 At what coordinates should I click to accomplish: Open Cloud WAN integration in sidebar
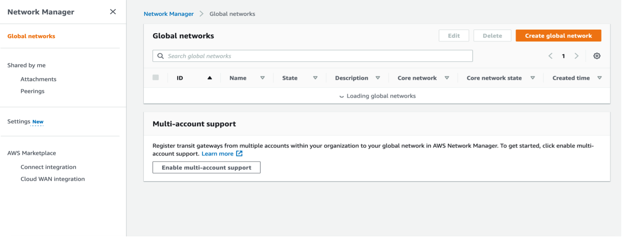(53, 179)
